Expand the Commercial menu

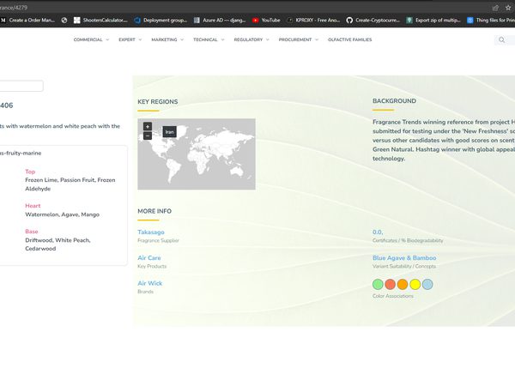click(91, 39)
